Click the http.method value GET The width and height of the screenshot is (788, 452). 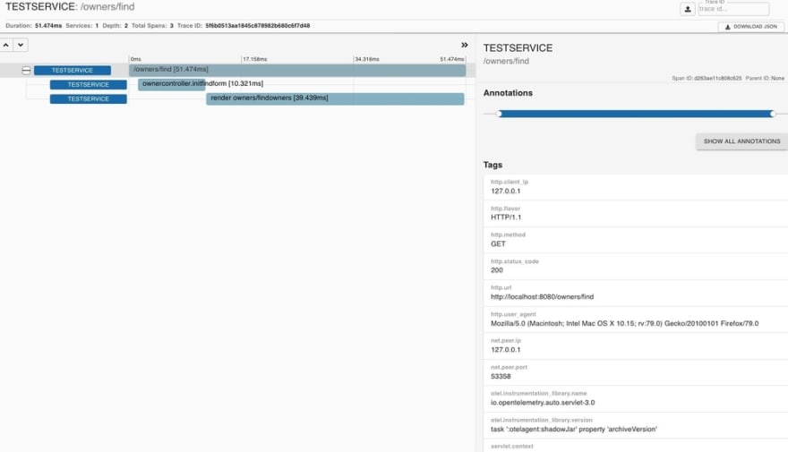[x=498, y=244]
